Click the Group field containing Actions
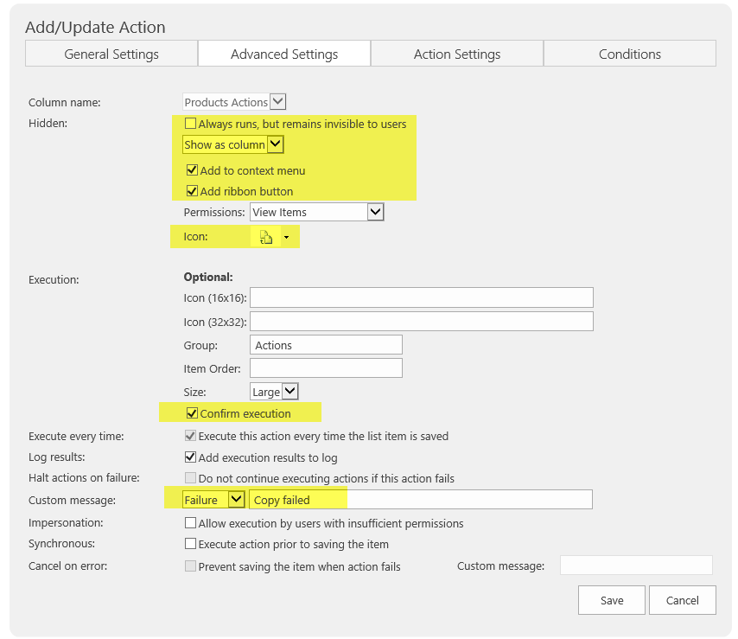This screenshot has width=738, height=639. click(x=326, y=345)
